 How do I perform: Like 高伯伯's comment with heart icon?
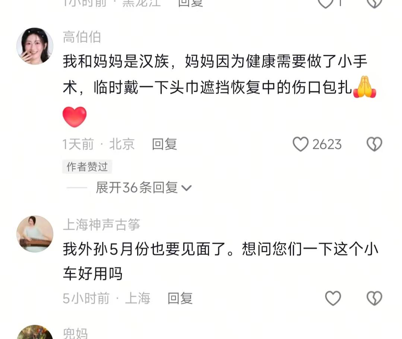(300, 144)
